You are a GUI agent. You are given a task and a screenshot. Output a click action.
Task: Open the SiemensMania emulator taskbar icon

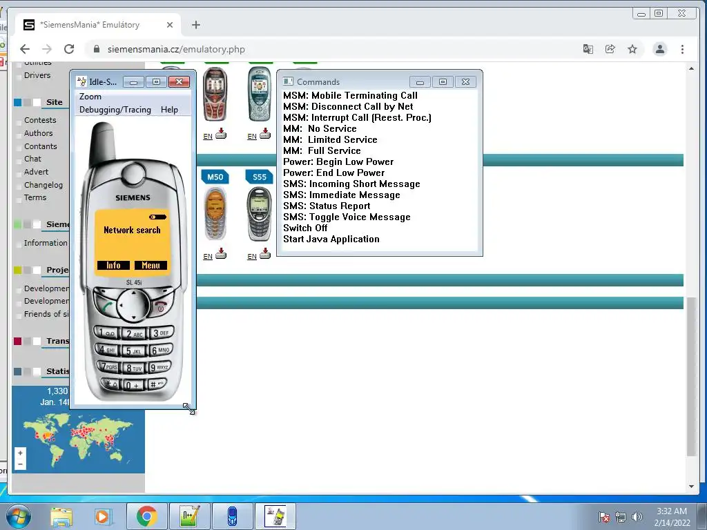point(275,516)
